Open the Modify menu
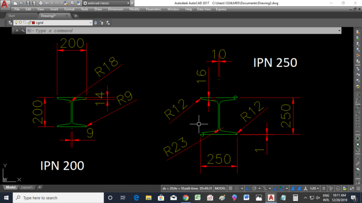Screen dimensions: 362x203 point(134,9)
